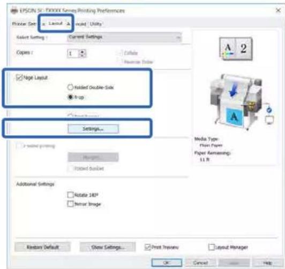Increase copies with the up arrow

click(82, 51)
